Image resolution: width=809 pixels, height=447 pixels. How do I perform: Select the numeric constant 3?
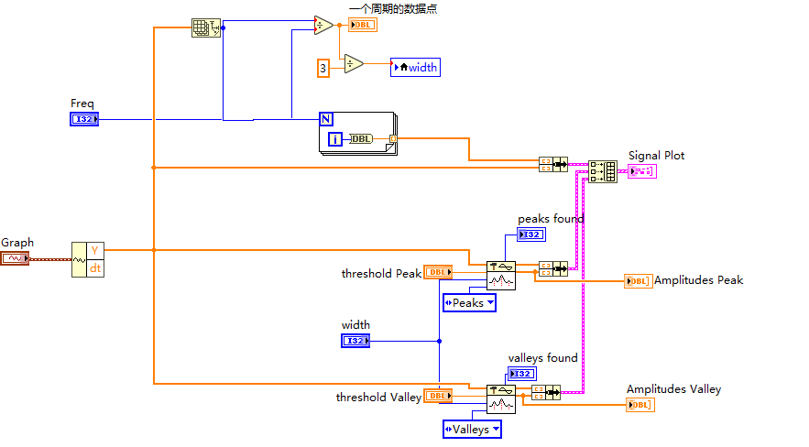coord(323,68)
